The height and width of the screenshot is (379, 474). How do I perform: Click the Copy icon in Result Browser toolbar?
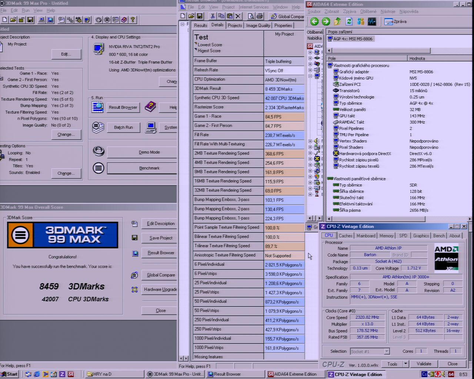coord(221,16)
